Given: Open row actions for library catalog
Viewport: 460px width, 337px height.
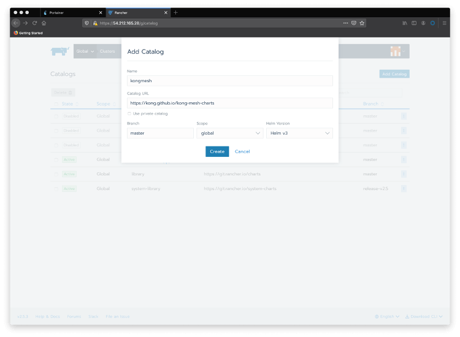Looking at the screenshot, I should [404, 174].
